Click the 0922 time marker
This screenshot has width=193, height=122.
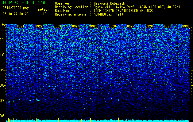click(39, 26)
